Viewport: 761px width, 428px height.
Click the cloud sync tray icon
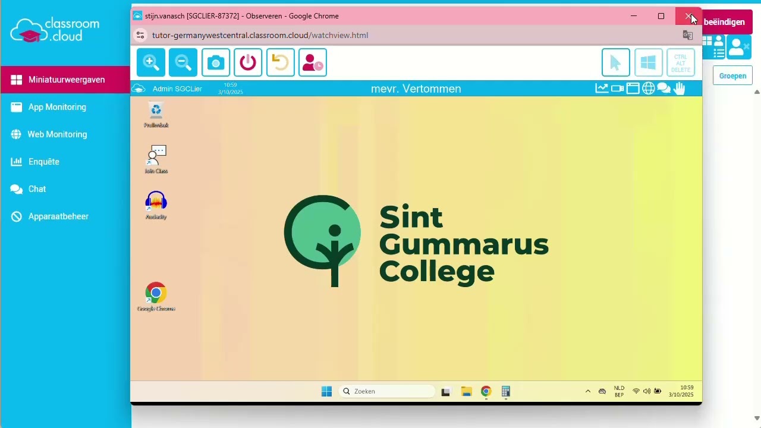pos(602,391)
